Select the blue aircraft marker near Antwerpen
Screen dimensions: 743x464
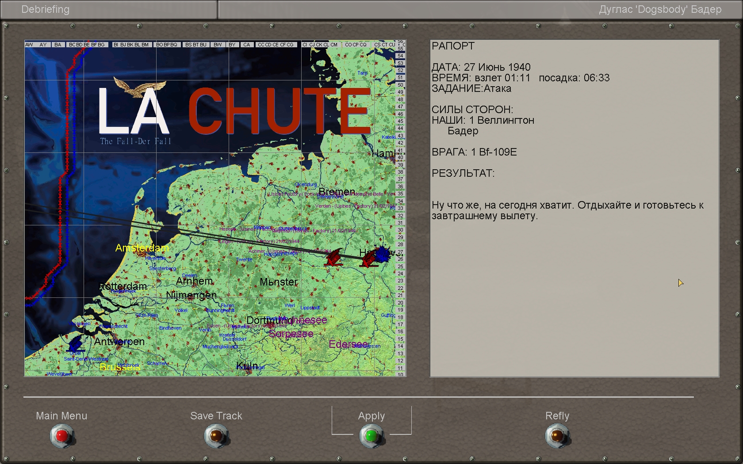point(76,343)
